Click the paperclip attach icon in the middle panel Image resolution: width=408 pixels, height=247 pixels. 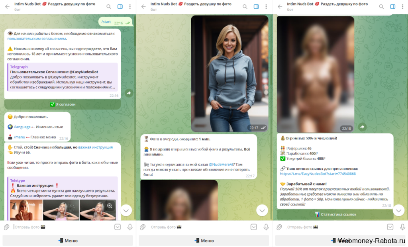click(143, 227)
